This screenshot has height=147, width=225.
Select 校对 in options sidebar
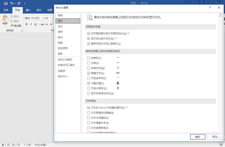60,27
